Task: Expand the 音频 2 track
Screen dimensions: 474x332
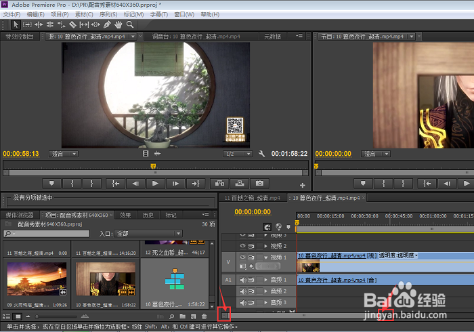Action: tap(266, 291)
